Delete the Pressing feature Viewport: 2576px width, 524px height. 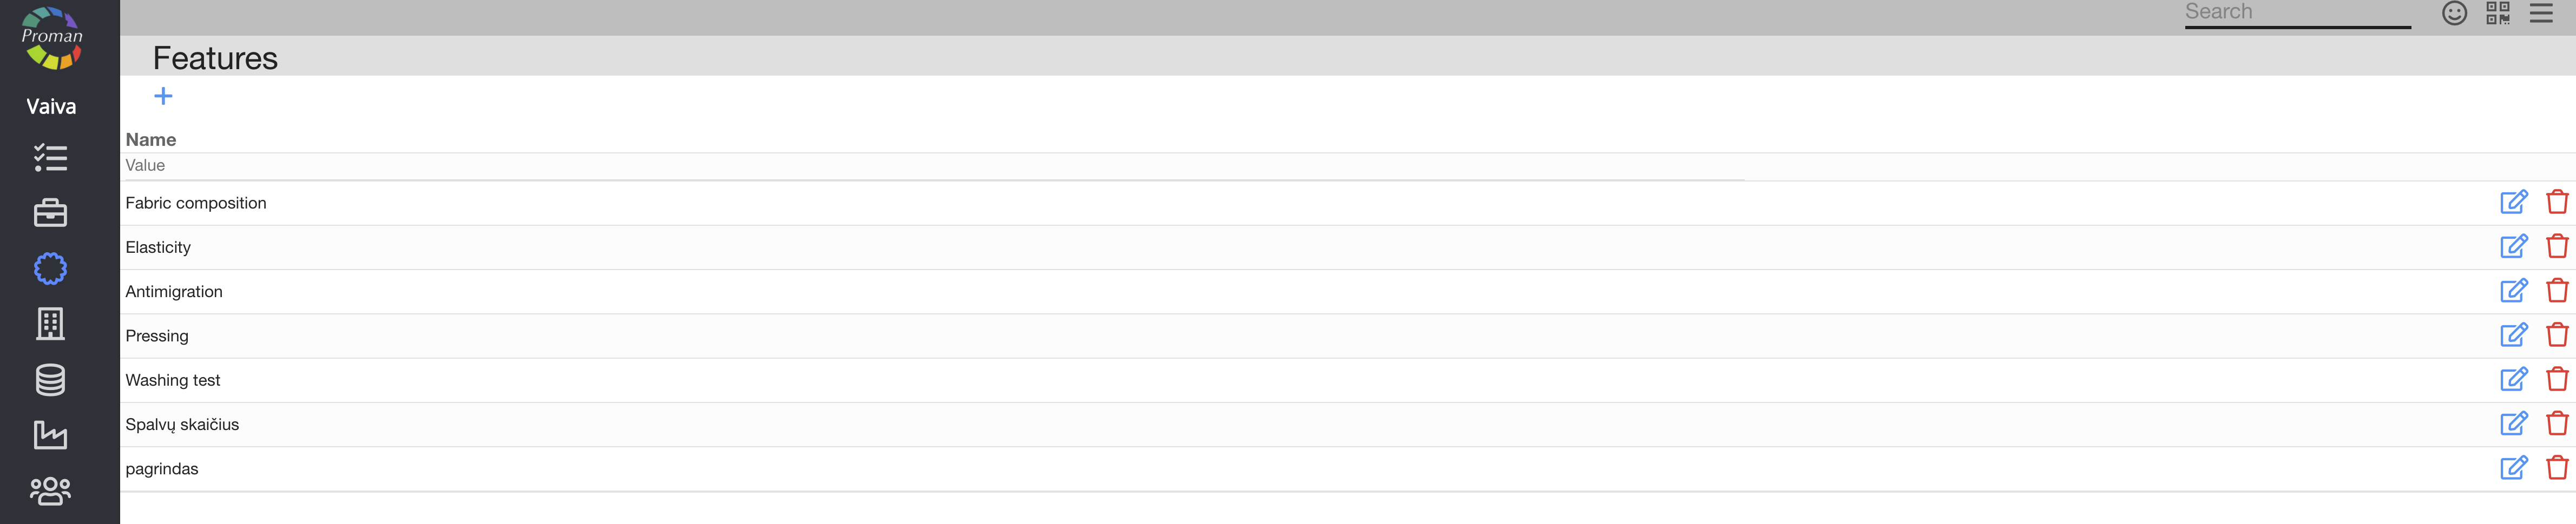(2557, 335)
